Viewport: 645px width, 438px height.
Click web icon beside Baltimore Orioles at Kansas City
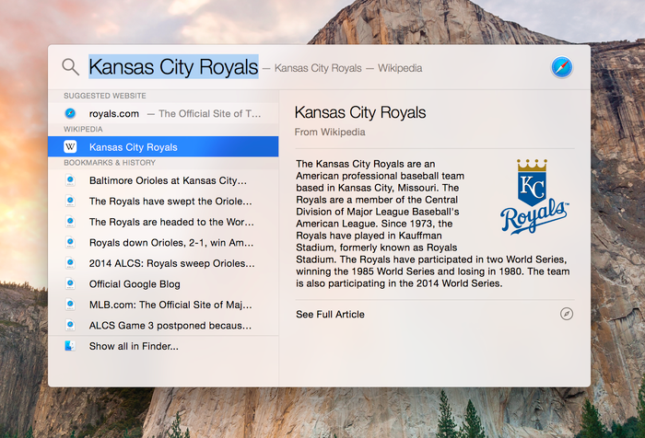70,180
